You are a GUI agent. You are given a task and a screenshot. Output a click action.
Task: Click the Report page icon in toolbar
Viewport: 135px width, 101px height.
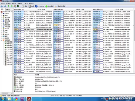coord(23,6)
